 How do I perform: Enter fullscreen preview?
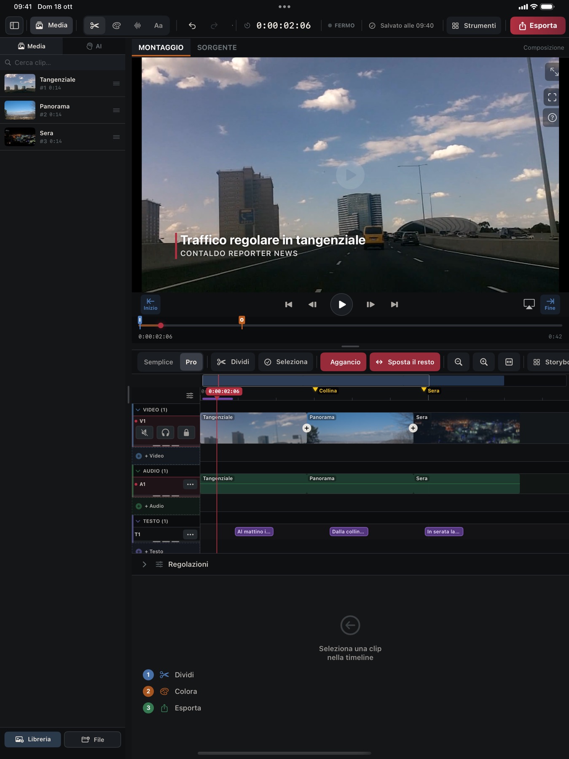(552, 97)
